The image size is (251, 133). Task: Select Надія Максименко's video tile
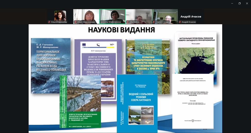(86, 15)
